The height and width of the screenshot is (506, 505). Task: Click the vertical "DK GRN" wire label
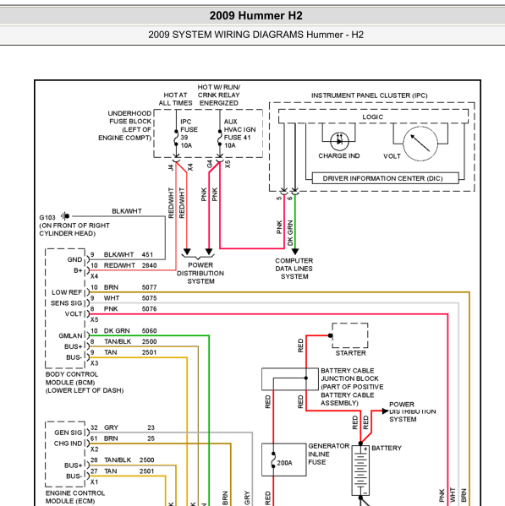point(290,232)
